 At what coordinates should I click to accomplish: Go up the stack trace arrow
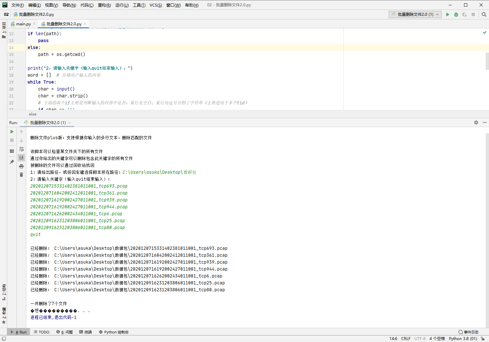[21, 132]
